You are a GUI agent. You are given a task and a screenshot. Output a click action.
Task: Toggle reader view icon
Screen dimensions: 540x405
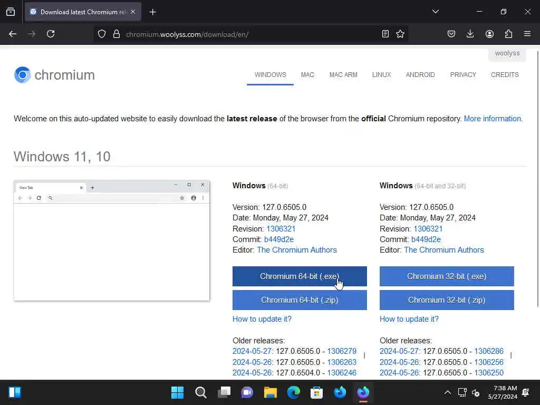tap(385, 34)
